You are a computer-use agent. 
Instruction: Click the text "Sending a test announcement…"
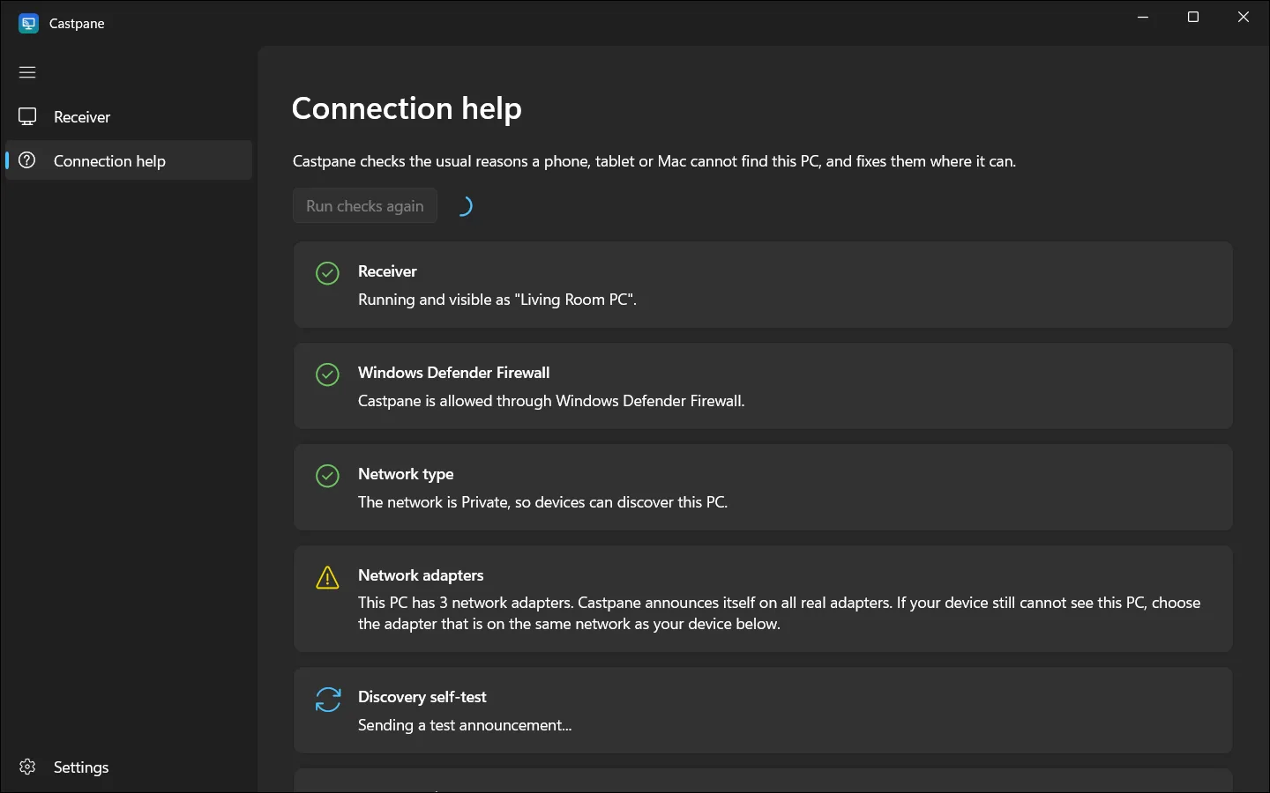[465, 725]
